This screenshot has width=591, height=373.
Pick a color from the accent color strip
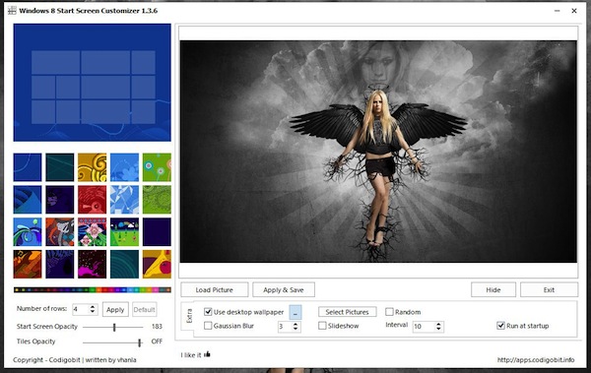point(93,290)
